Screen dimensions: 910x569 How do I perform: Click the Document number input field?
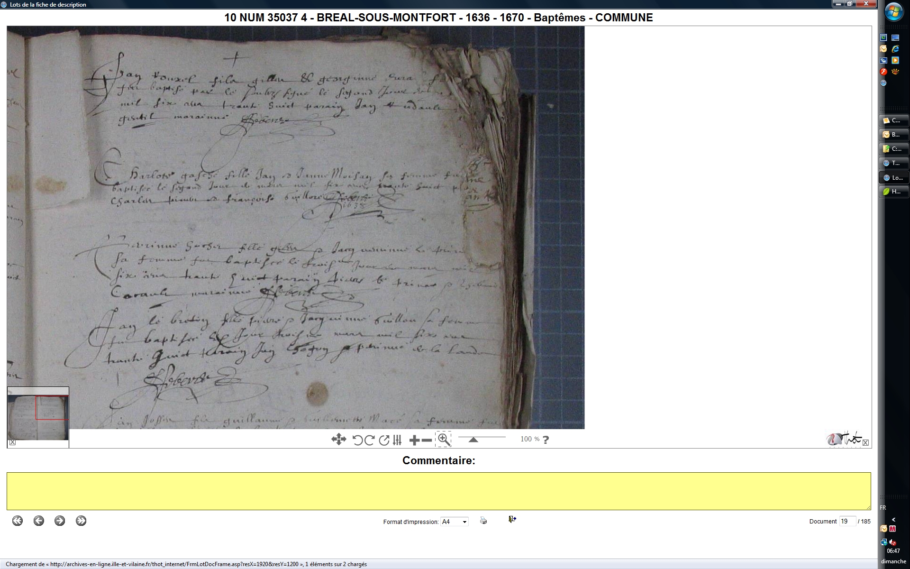847,521
